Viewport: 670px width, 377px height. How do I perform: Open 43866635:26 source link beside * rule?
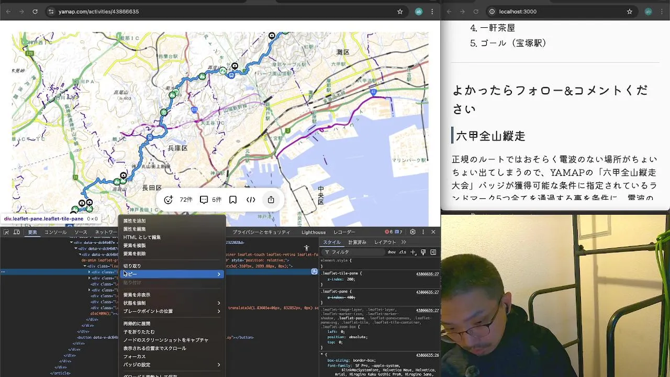click(x=427, y=355)
